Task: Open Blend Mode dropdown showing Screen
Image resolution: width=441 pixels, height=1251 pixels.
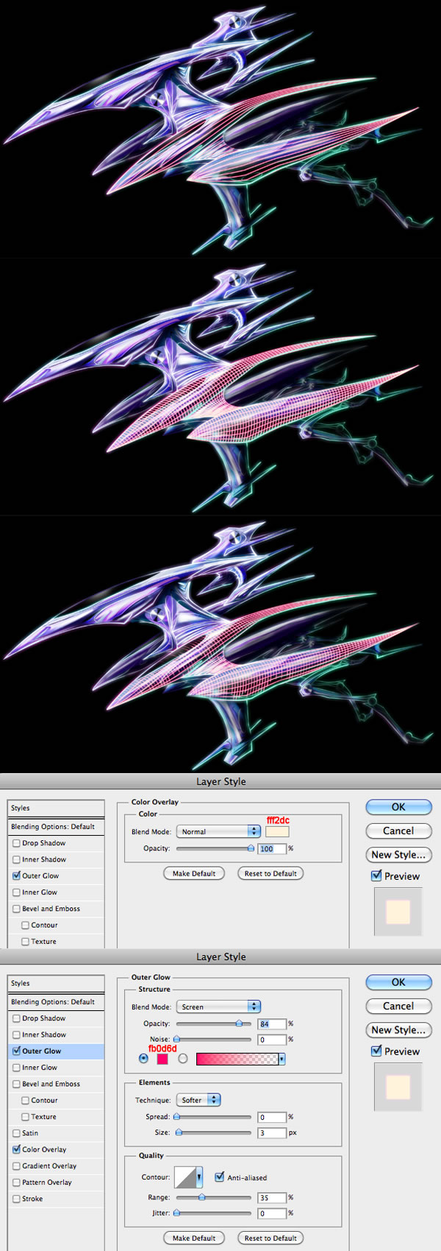Action: [218, 1007]
